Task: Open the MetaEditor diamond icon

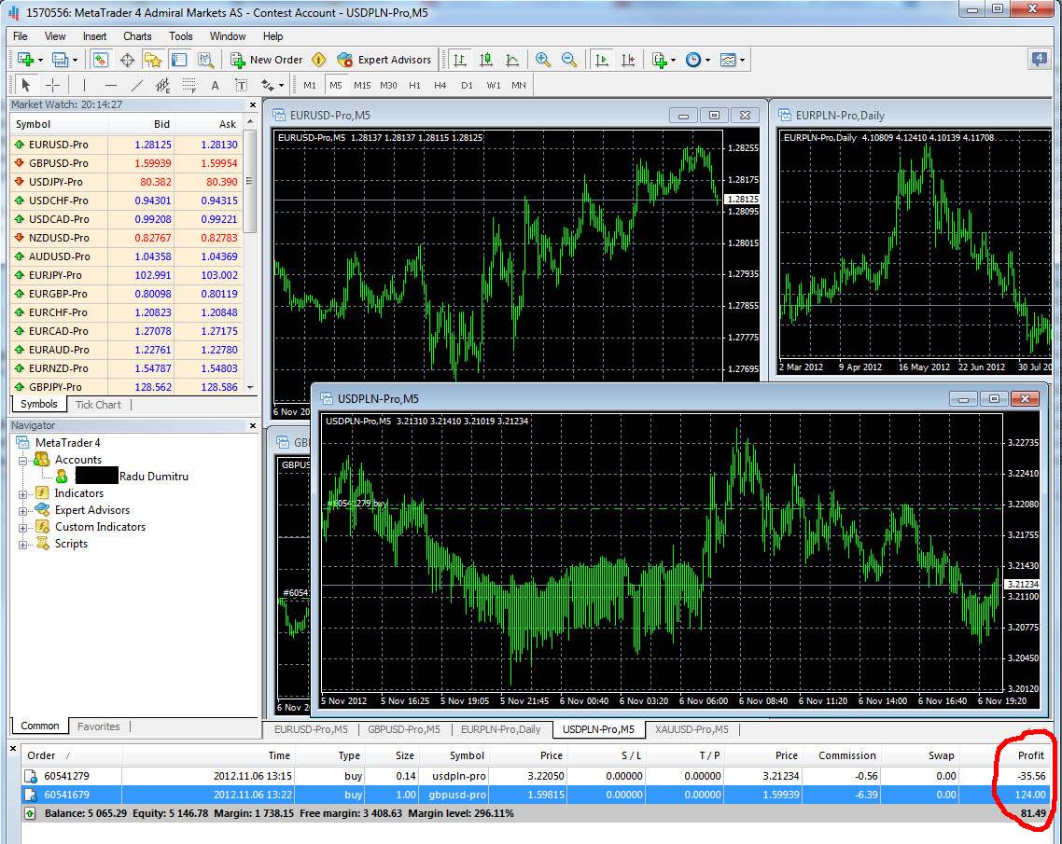Action: [319, 60]
